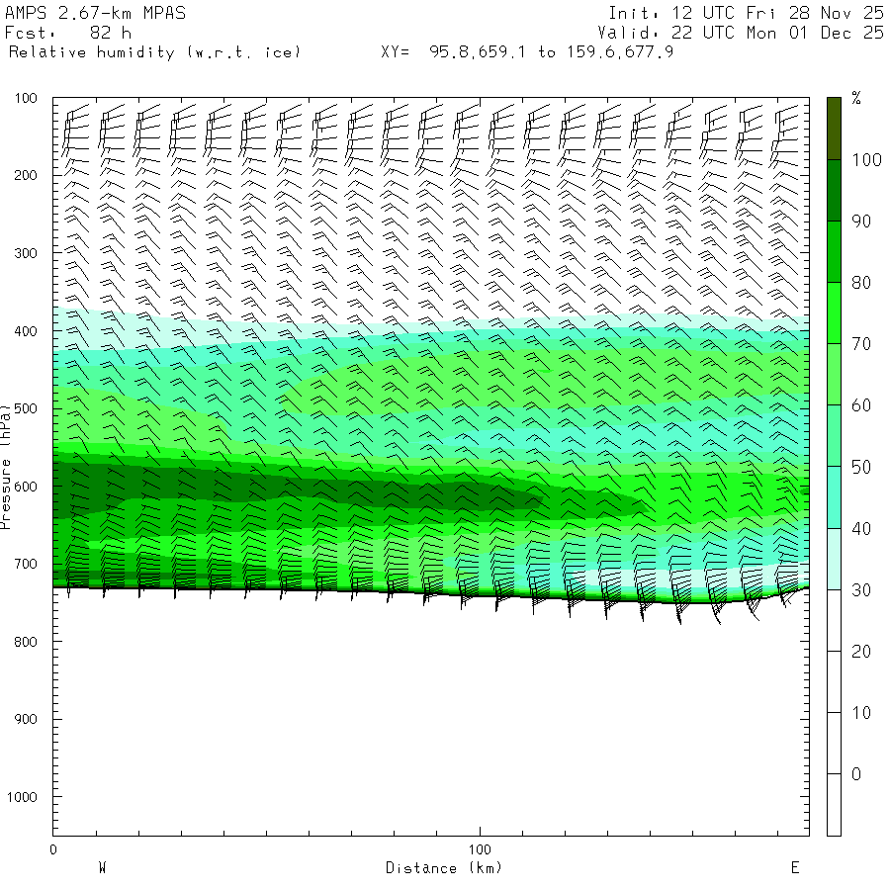Click the colorbar label 60
The image size is (890, 890).
[861, 405]
